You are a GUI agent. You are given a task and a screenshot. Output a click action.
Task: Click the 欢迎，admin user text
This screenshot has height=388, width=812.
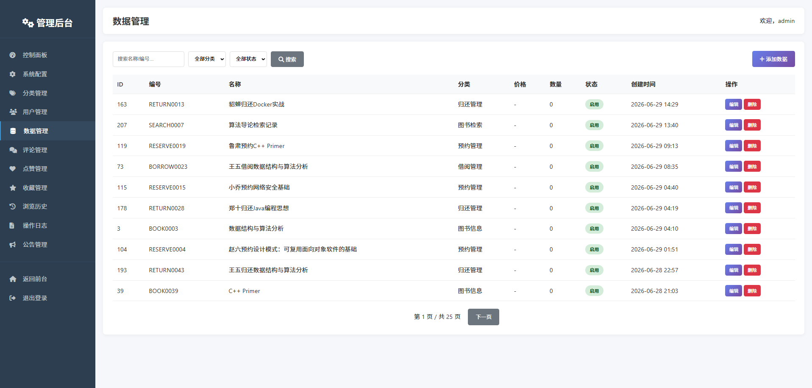(x=777, y=21)
